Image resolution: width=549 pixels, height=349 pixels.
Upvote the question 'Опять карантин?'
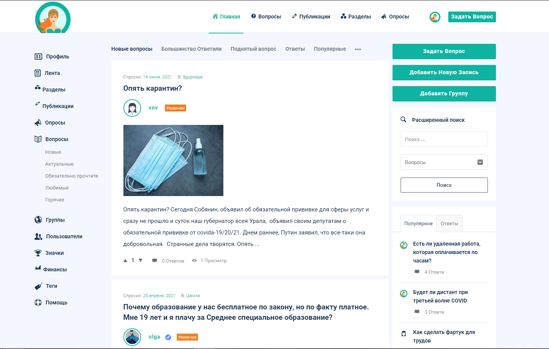125,261
